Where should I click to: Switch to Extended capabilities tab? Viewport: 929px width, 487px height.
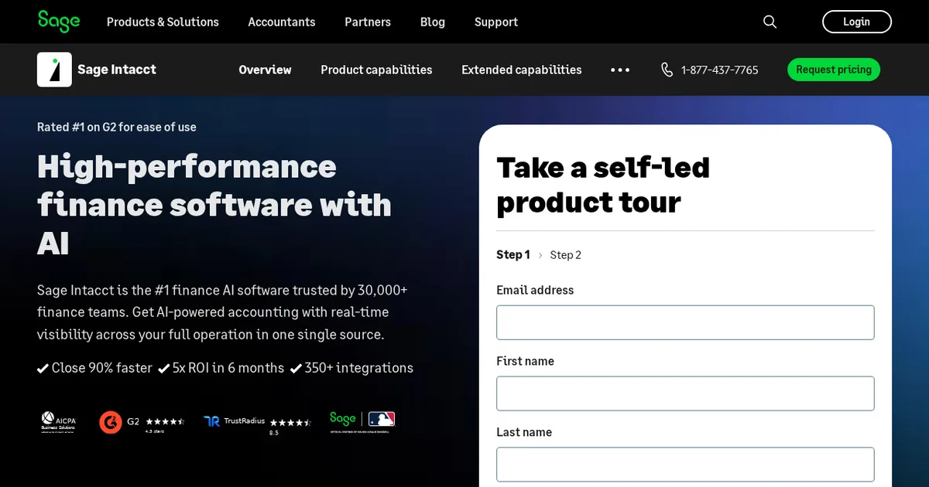pos(522,70)
